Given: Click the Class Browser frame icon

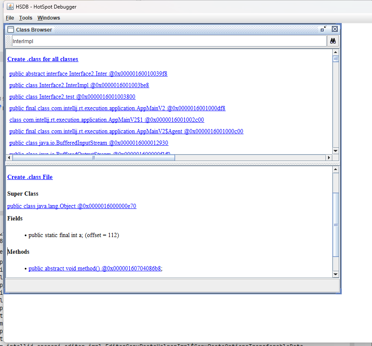Looking at the screenshot, I should click(11, 29).
